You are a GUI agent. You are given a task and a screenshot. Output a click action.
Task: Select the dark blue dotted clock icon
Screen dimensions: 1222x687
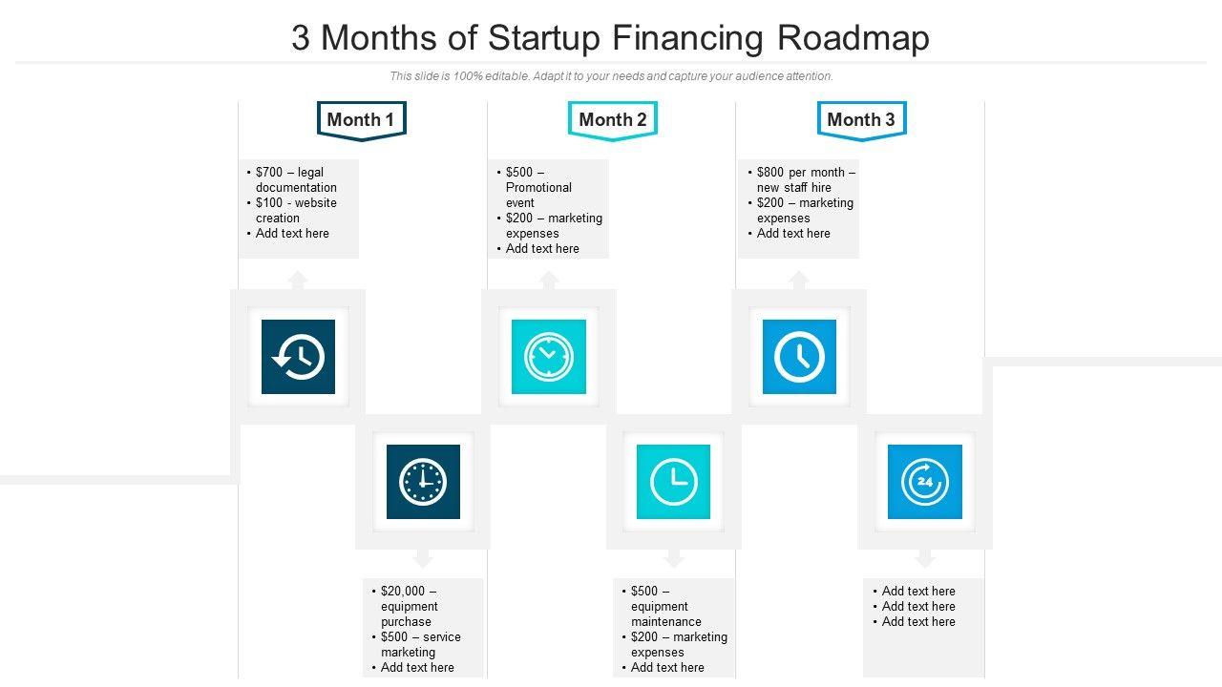(x=423, y=482)
